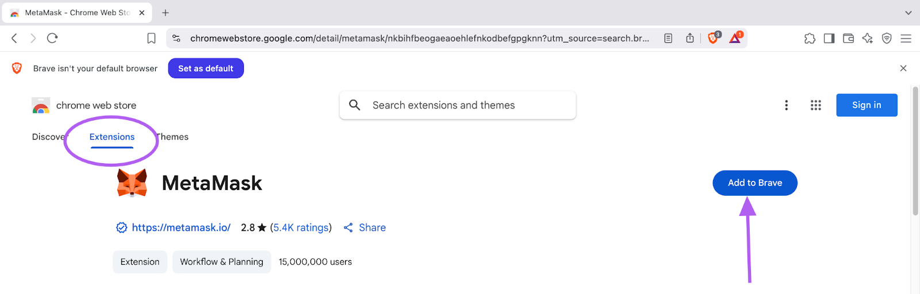
Task: Open the share page icon in address bar
Action: tap(690, 38)
